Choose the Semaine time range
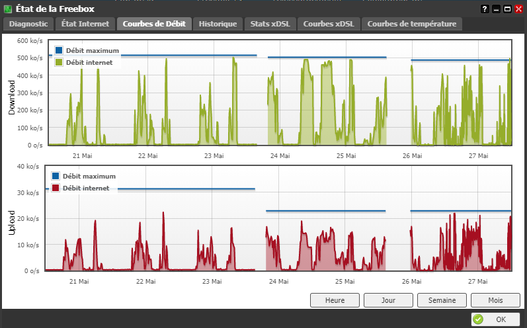This screenshot has height=328, width=527. (x=442, y=300)
